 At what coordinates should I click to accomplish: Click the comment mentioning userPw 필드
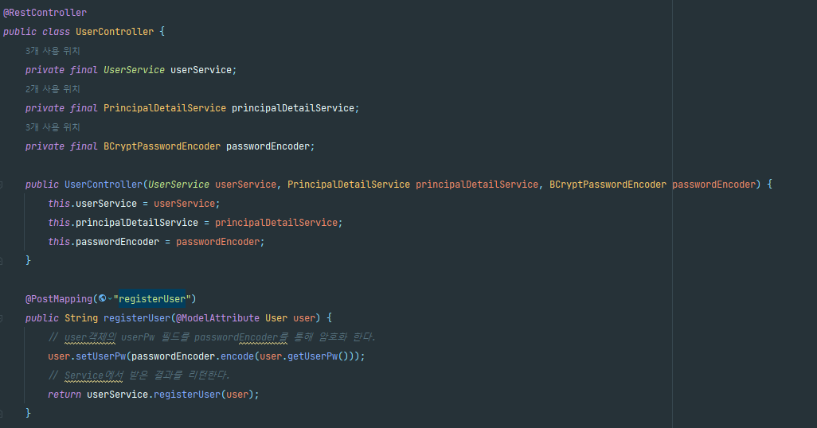coord(212,337)
